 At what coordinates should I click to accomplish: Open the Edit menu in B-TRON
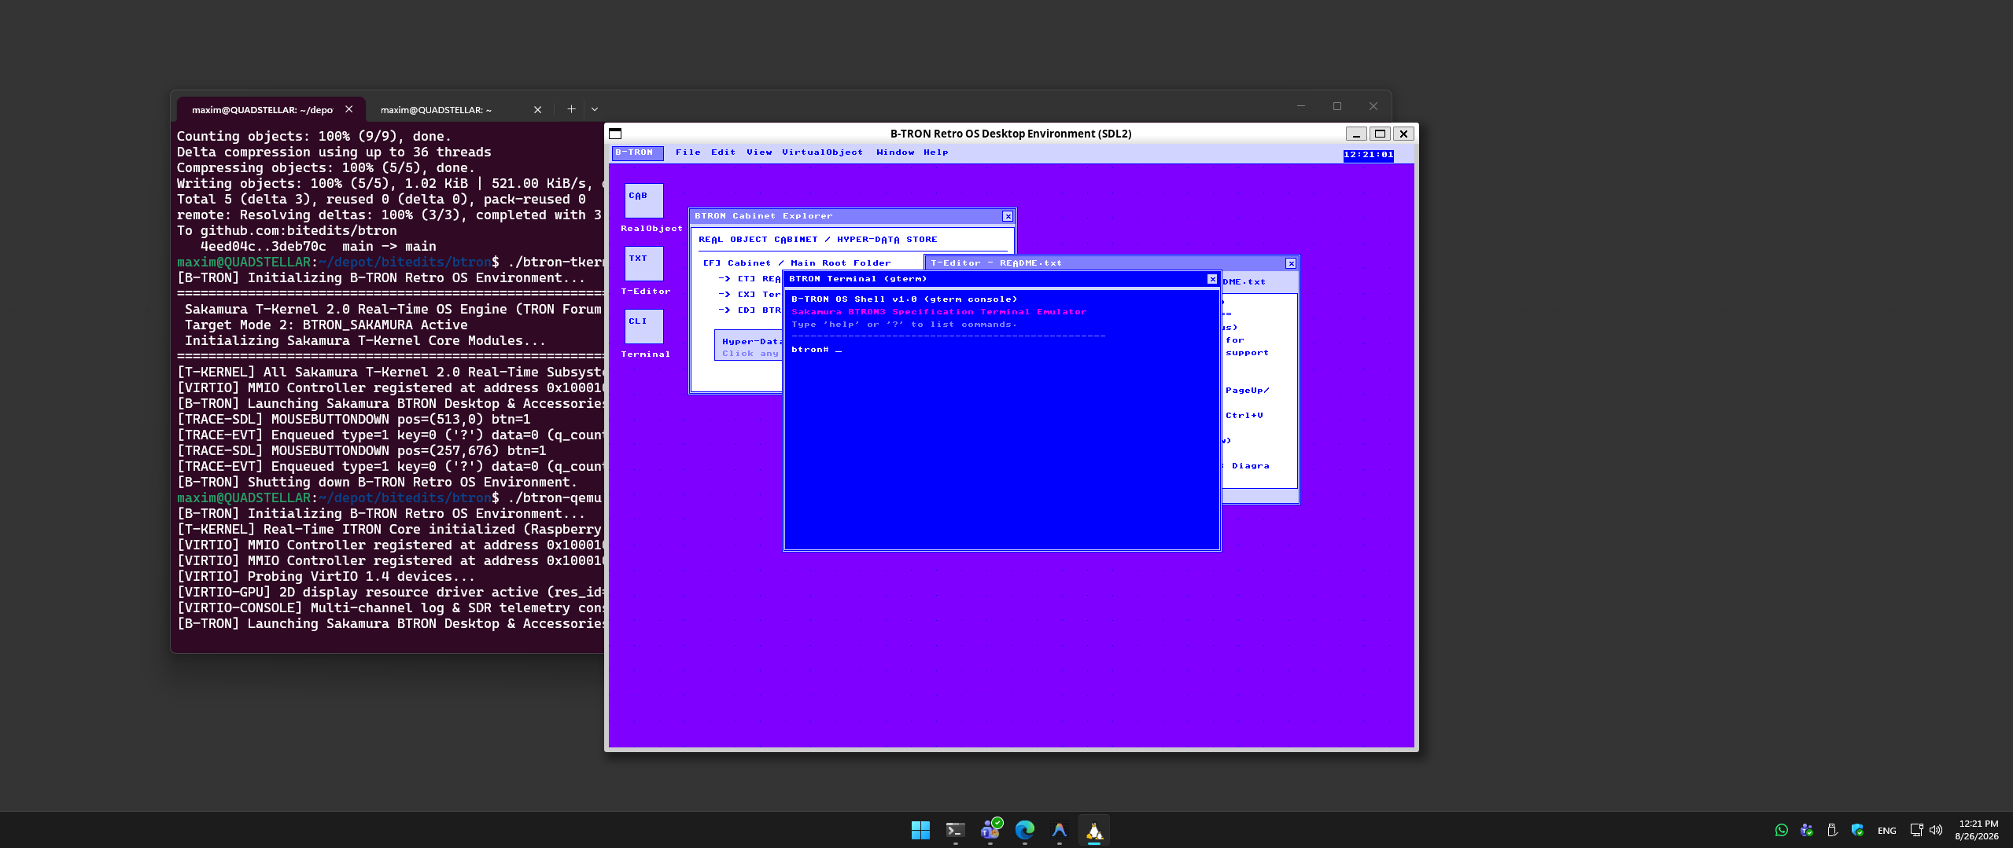[x=724, y=152]
